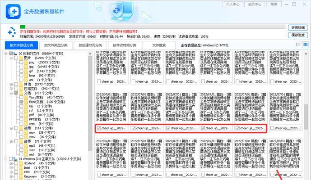Click the folder icon next to 图片
Image resolution: width=311 pixels, height=180 pixels.
(21, 58)
